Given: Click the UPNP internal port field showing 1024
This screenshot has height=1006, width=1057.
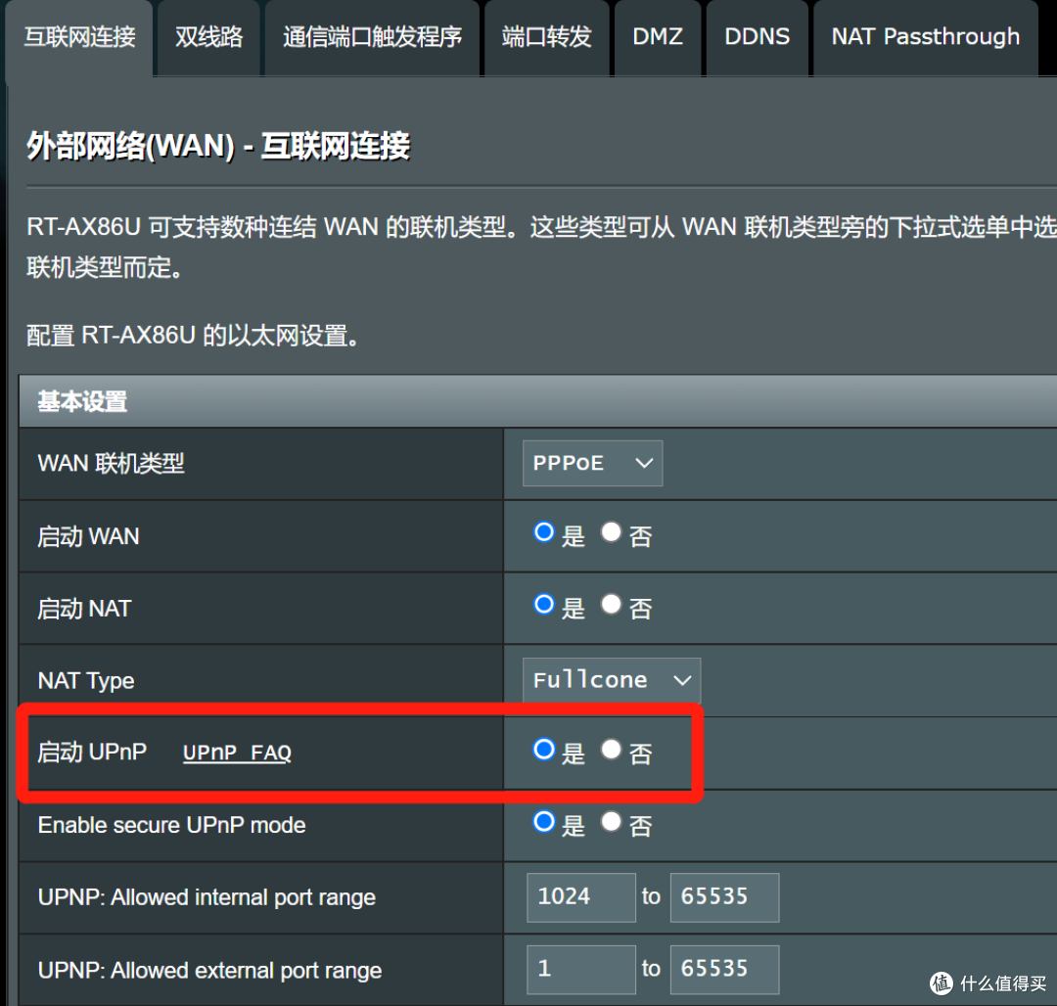Looking at the screenshot, I should pos(580,897).
